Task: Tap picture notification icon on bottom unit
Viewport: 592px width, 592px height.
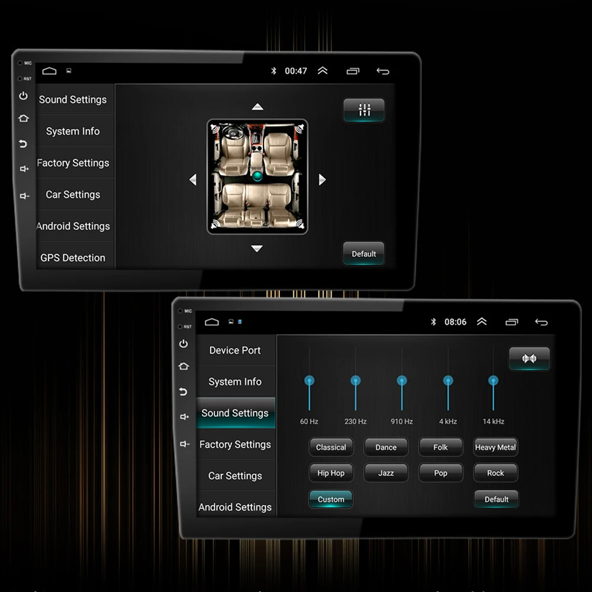Action: tap(231, 321)
